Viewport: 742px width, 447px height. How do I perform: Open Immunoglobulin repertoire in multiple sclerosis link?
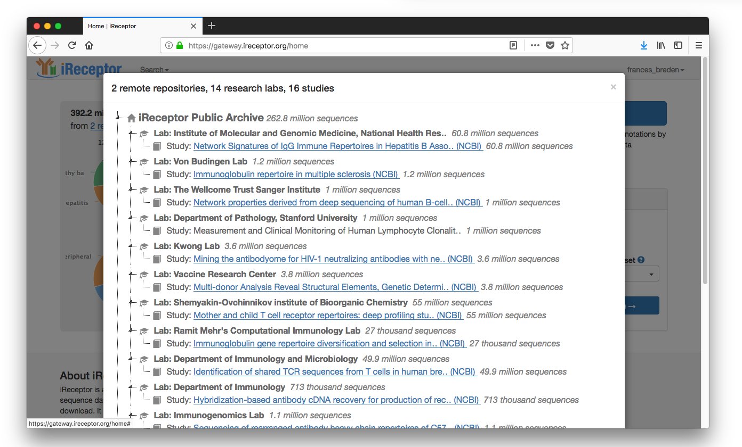pyautogui.click(x=296, y=175)
